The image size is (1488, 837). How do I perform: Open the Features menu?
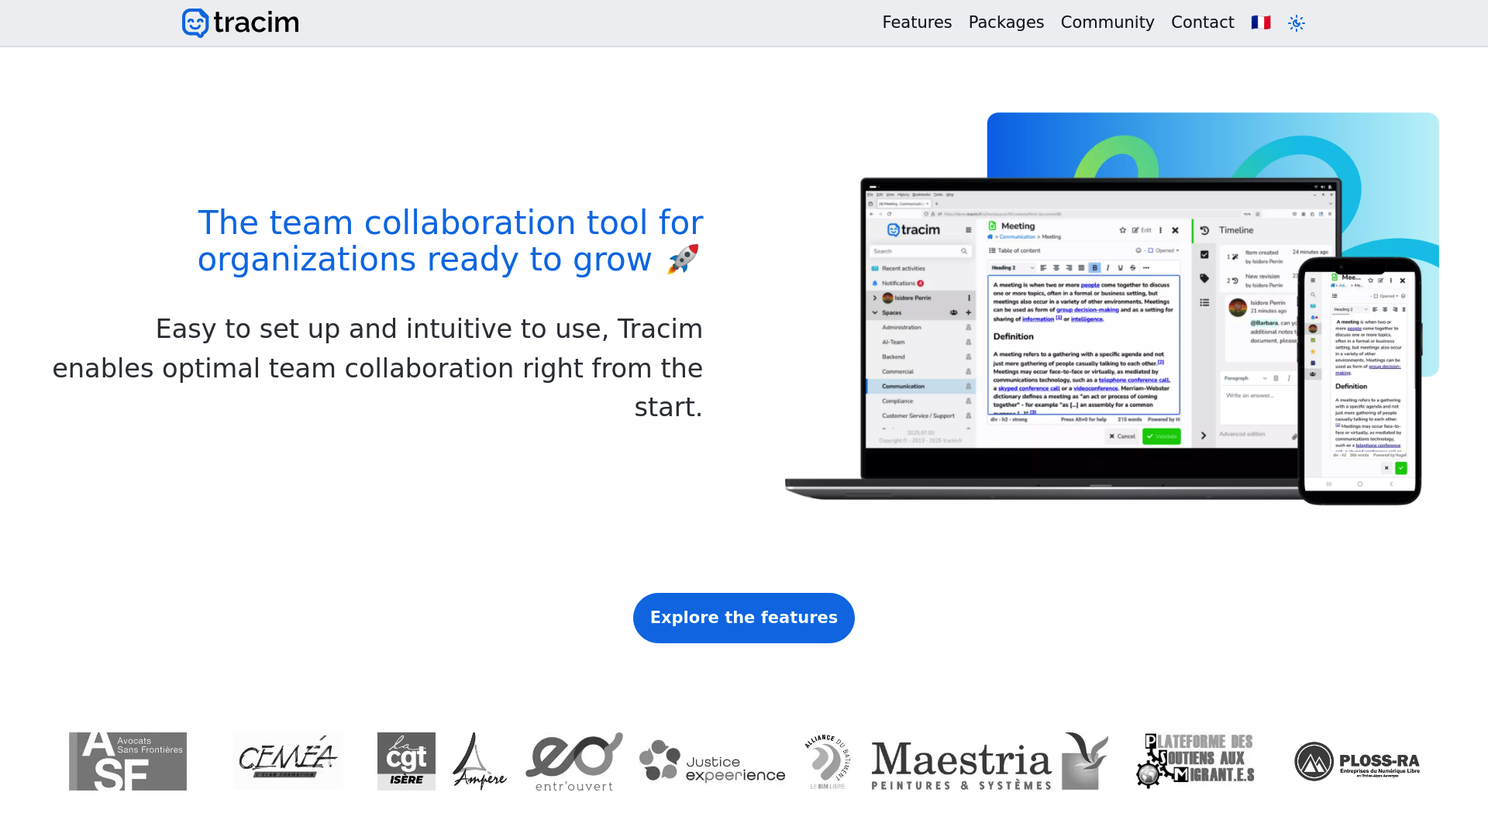(x=917, y=22)
